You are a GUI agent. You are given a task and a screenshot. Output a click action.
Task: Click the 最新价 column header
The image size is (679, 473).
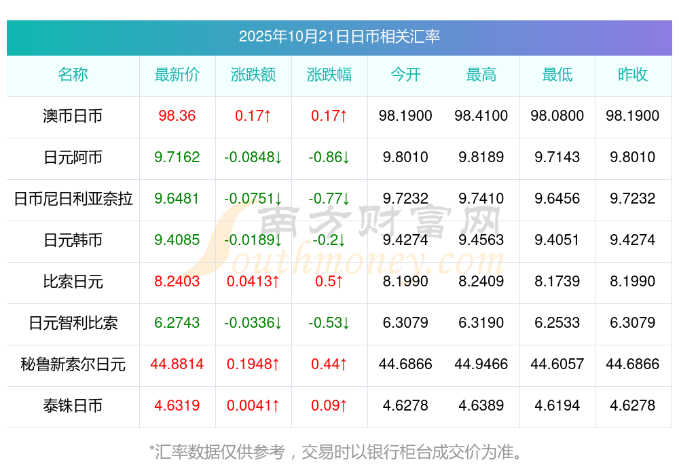pyautogui.click(x=177, y=75)
